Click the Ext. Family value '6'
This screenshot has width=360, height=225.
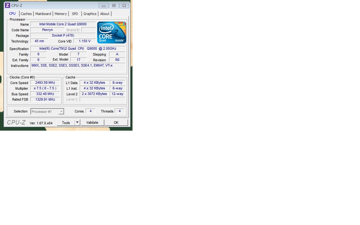38,60
